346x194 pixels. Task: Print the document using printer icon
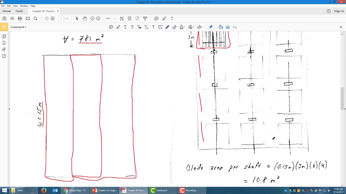pos(20,19)
